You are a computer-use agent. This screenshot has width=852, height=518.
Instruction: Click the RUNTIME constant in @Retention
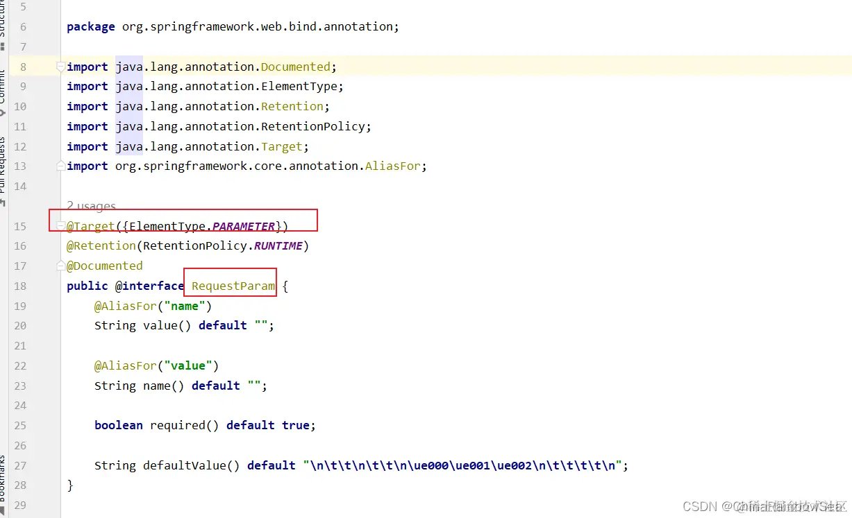278,245
